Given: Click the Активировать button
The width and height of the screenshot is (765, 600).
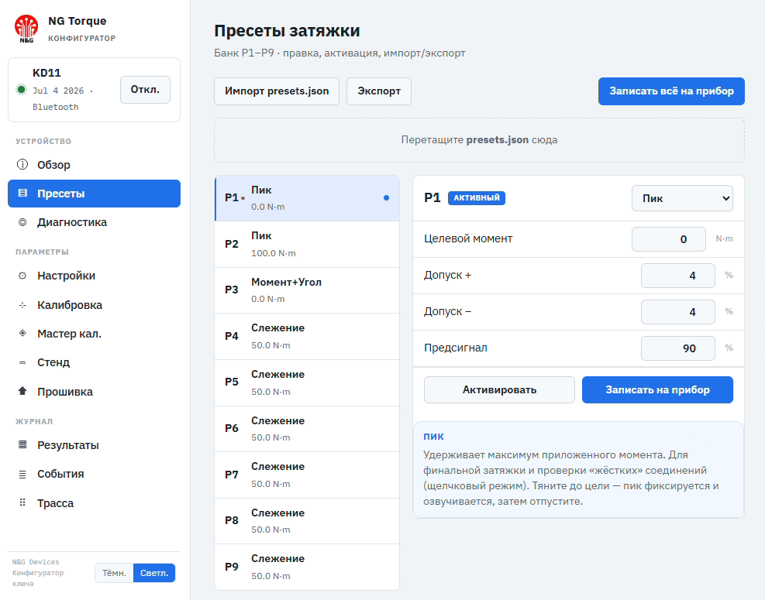Looking at the screenshot, I should [x=500, y=389].
